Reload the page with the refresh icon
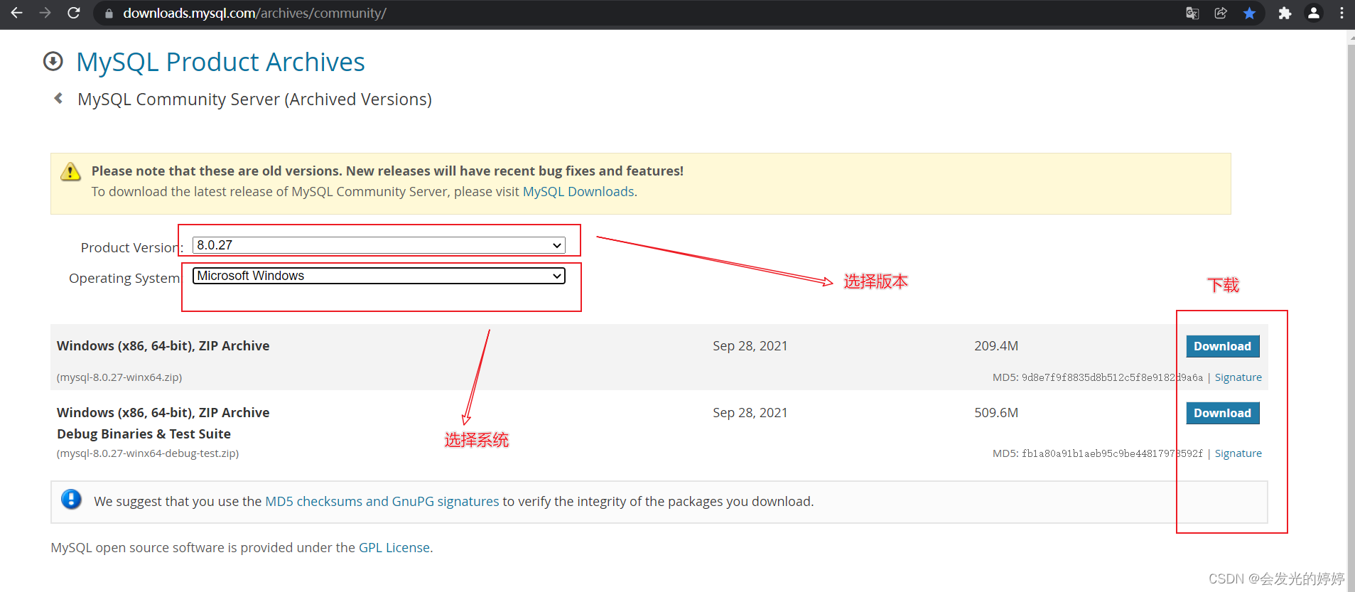This screenshot has width=1355, height=592. pyautogui.click(x=73, y=13)
